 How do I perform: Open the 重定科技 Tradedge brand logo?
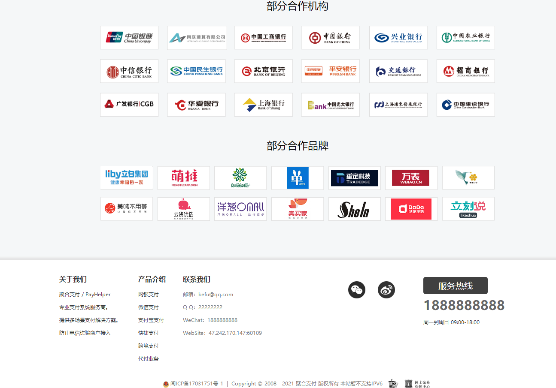coord(355,178)
